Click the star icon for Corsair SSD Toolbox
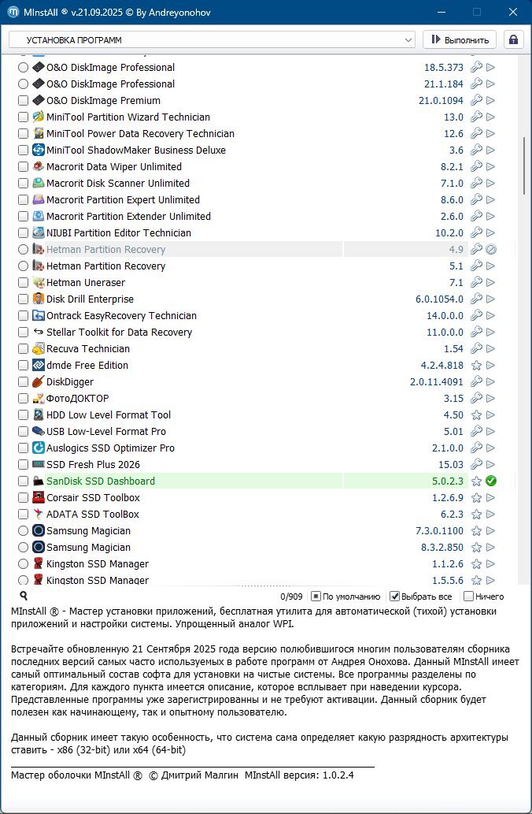532x814 pixels. tap(476, 497)
